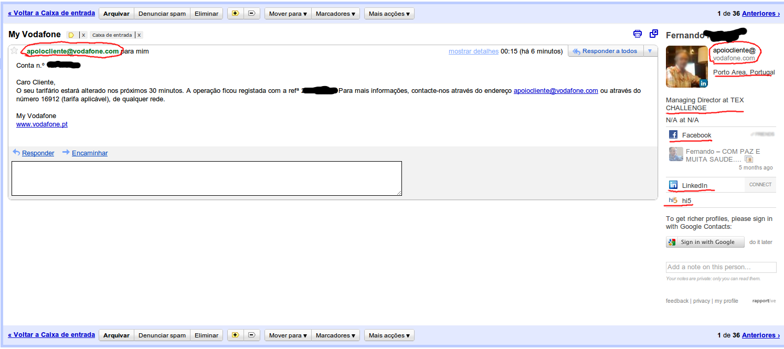Open bottom Marcadores dropdown
The image size is (784, 349).
(x=335, y=335)
